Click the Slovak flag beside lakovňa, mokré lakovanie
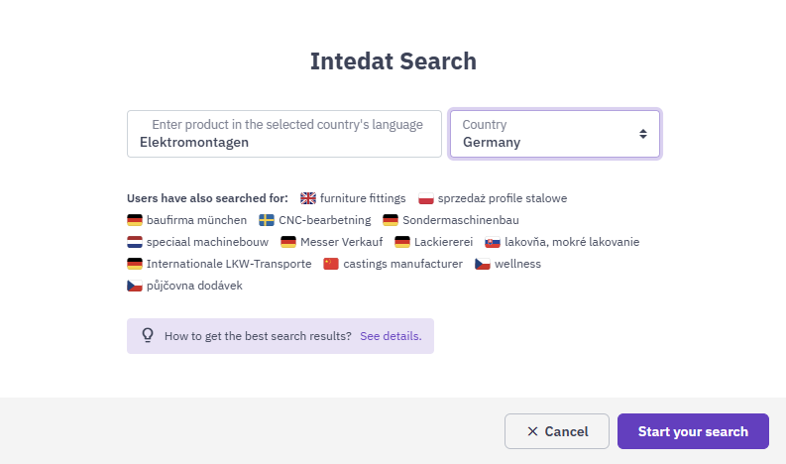Viewport: 786px width, 464px height. (x=493, y=242)
